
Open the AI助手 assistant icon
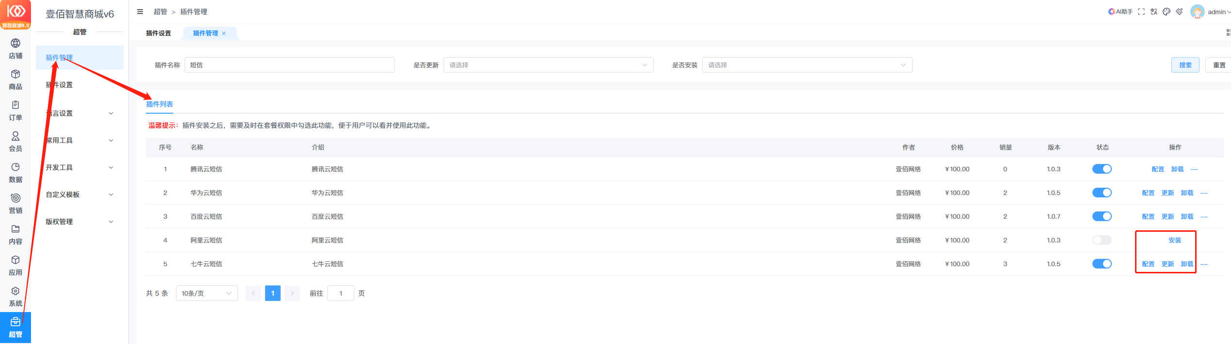1120,12
